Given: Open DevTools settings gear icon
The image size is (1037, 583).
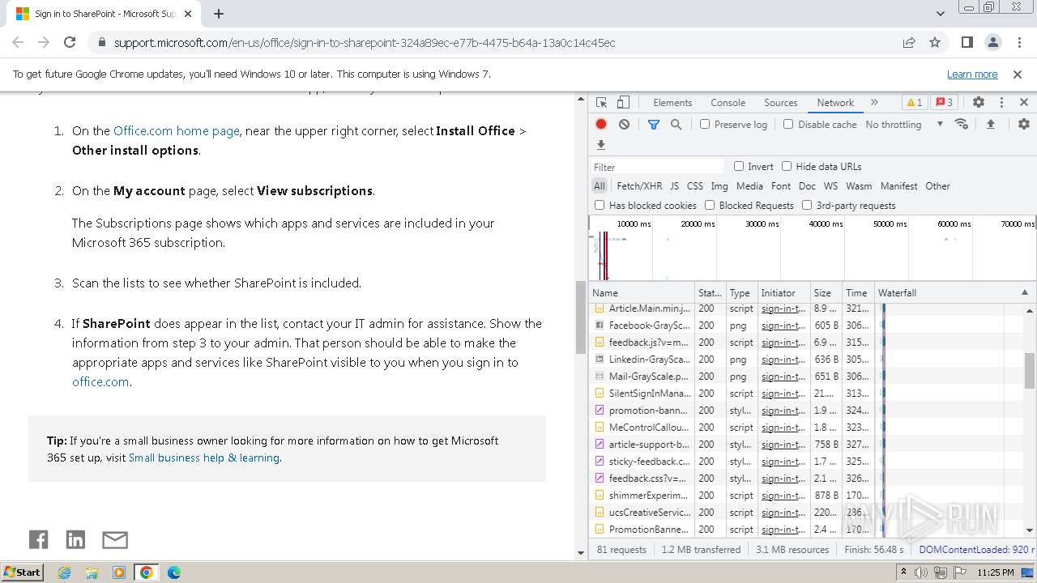Looking at the screenshot, I should (979, 103).
